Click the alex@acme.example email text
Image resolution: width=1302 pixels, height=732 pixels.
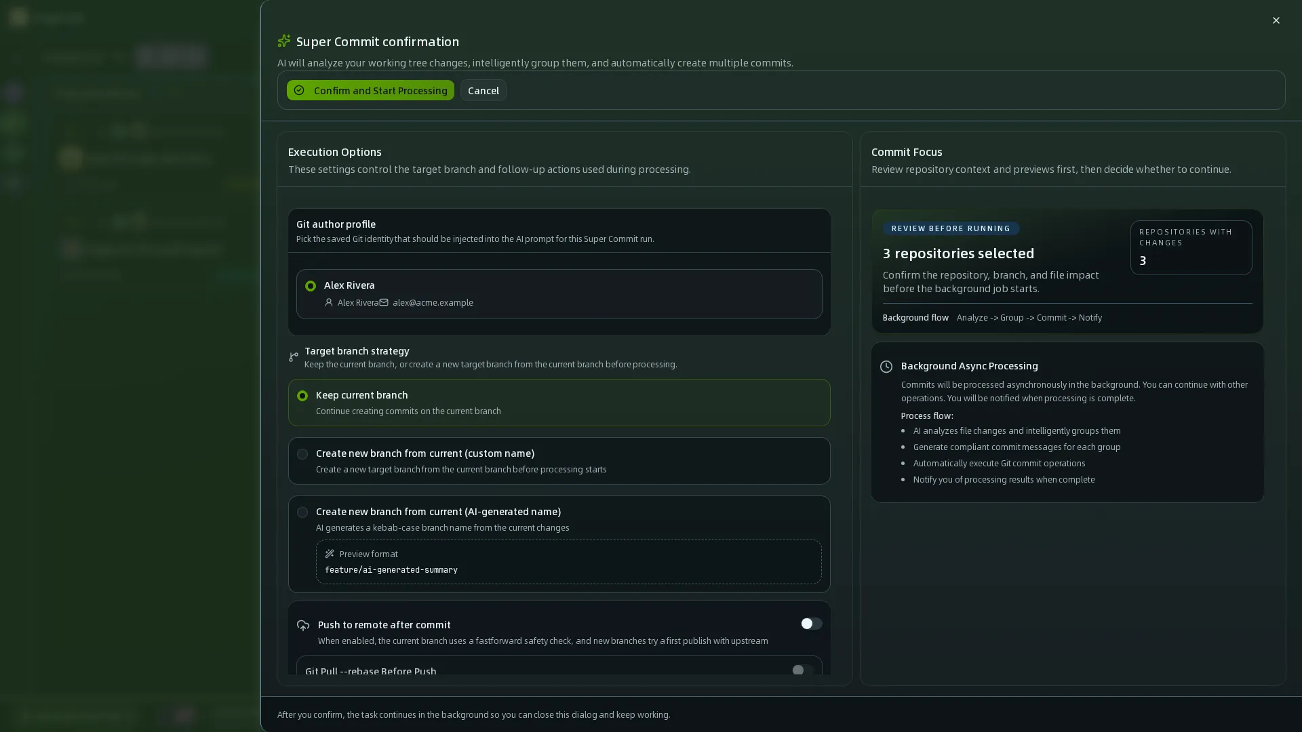coord(433,302)
